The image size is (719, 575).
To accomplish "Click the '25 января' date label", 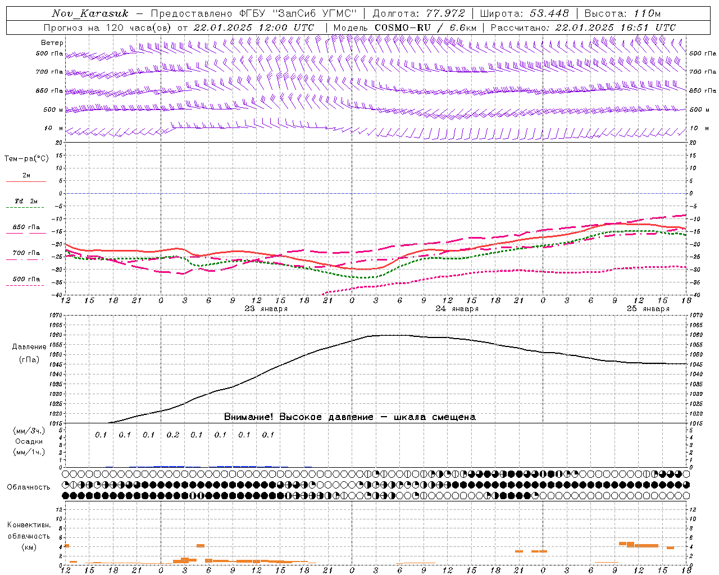I will coord(648,309).
